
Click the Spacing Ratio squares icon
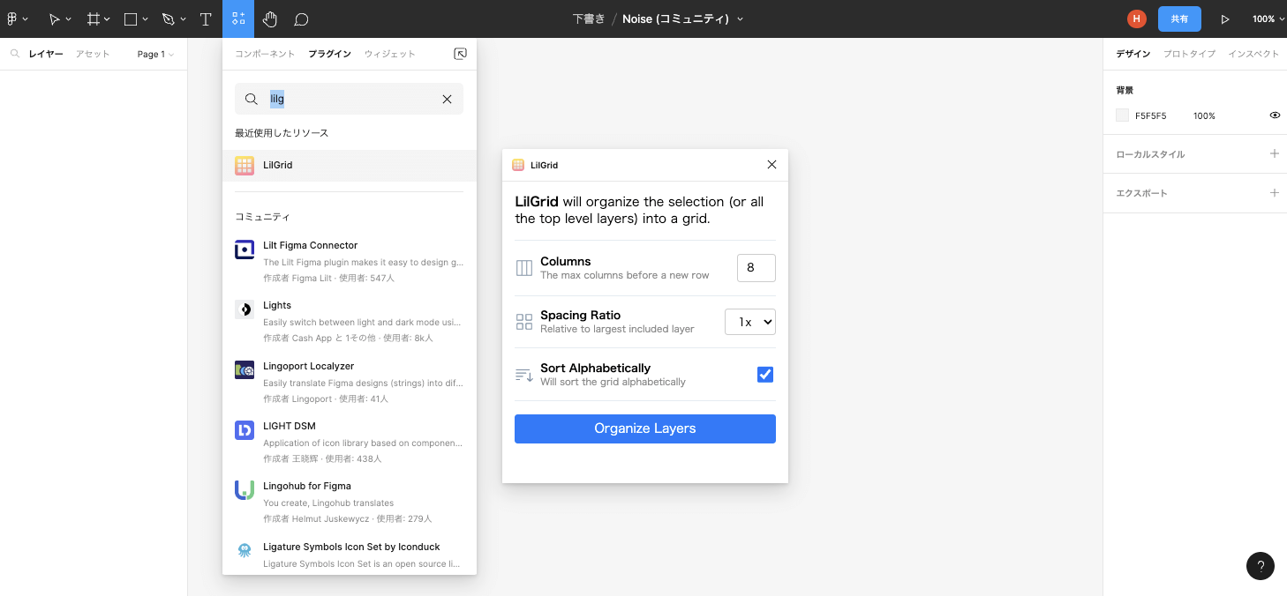click(524, 322)
